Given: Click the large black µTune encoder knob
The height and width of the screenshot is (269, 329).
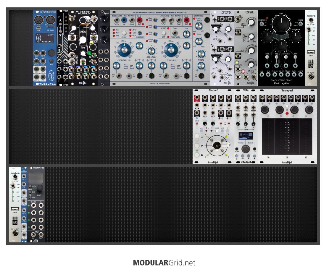Looking at the screenshot, I should pos(51,53).
